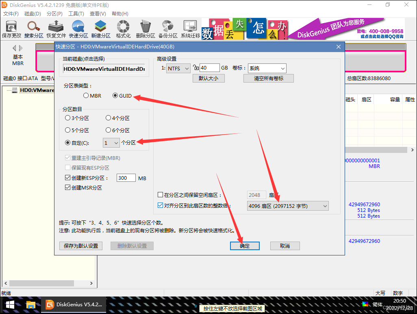Click the current disk HD0 selector
The width and height of the screenshot is (417, 314).
click(104, 69)
